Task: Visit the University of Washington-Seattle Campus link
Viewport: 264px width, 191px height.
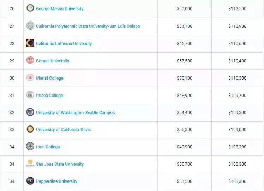Action: point(75,113)
